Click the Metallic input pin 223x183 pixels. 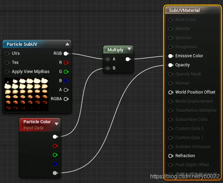pyautogui.click(x=171, y=29)
